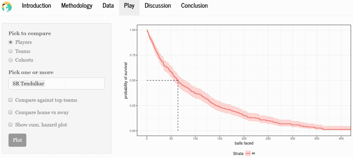Click the median survival dashed line marker

(178, 80)
